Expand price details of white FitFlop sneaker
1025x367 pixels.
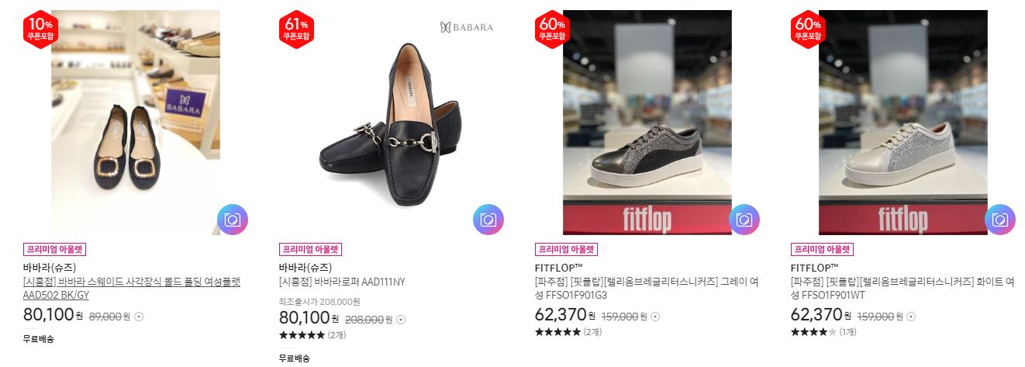(x=911, y=317)
